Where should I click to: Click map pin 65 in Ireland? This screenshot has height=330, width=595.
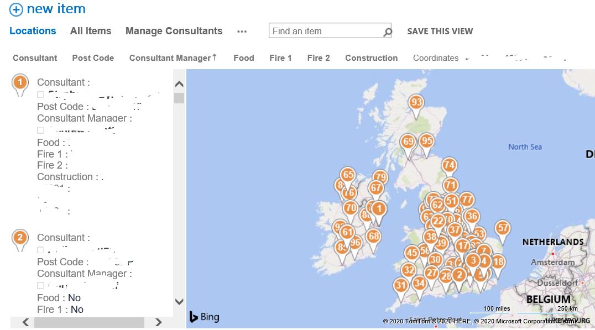(x=348, y=175)
